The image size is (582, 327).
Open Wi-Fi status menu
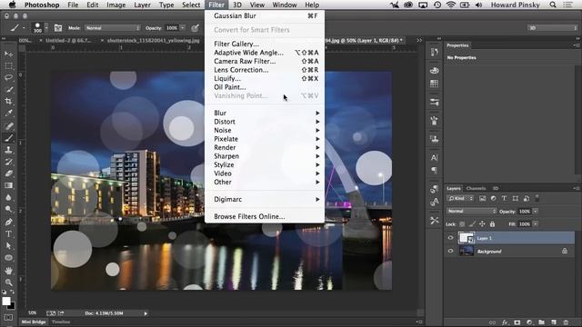(451, 5)
